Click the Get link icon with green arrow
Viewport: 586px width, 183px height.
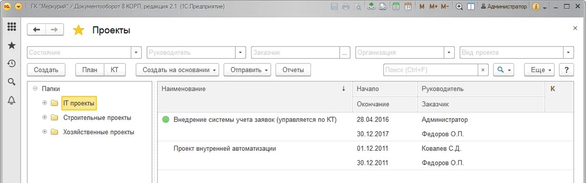[371, 7]
